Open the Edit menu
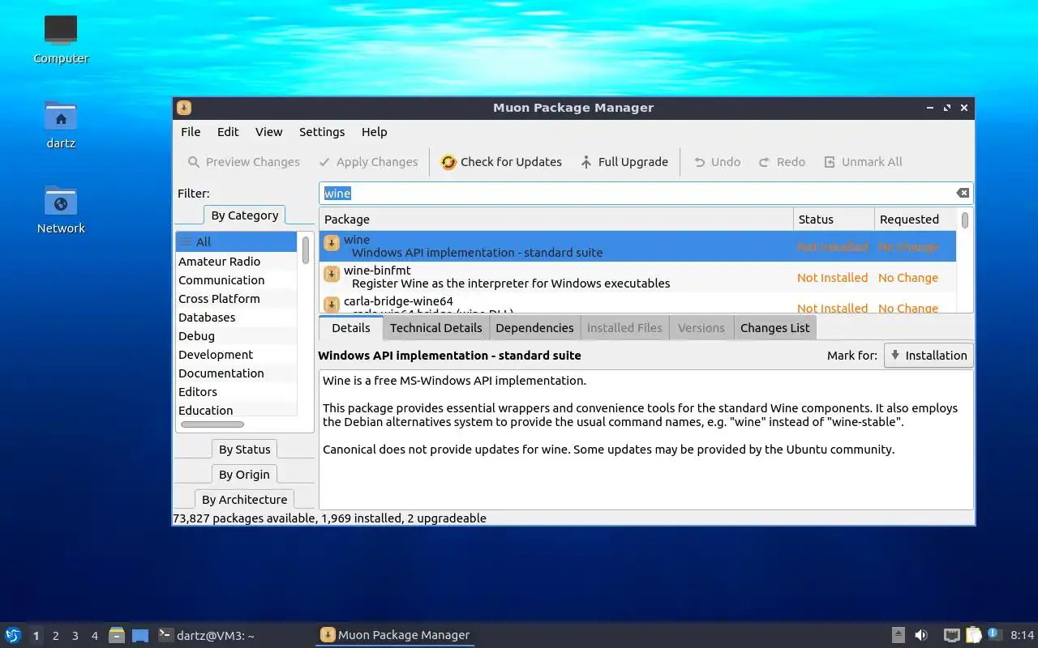This screenshot has height=648, width=1038. tap(228, 132)
